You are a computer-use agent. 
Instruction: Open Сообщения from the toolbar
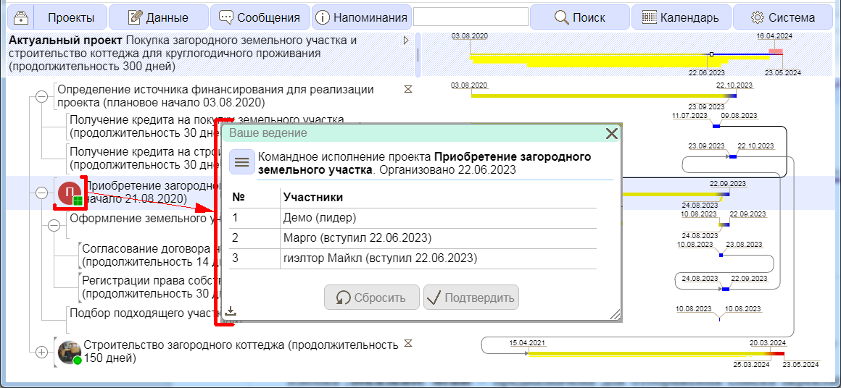pyautogui.click(x=260, y=17)
